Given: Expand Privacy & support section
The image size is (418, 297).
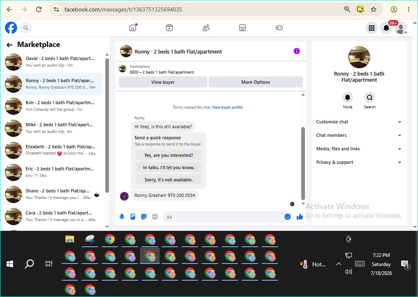Looking at the screenshot, I should coord(359,162).
